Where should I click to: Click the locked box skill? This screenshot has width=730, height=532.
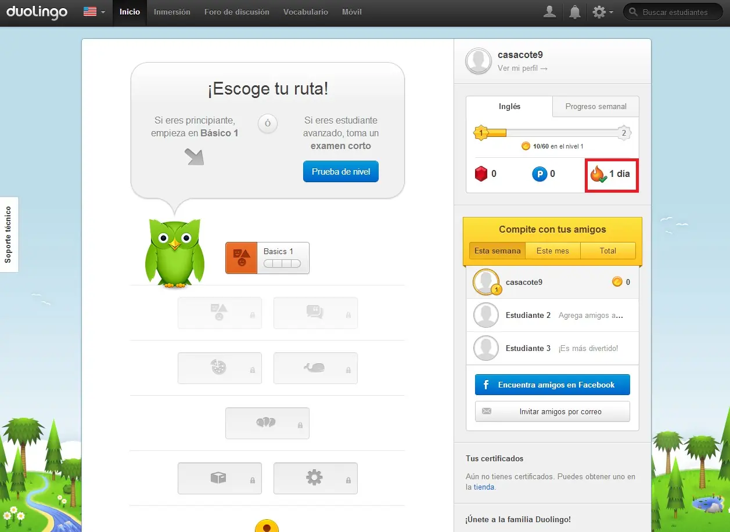220,478
